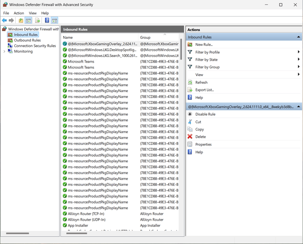Click the red X Delete action icon
Viewport: 303px width, 244px height.
click(190, 137)
